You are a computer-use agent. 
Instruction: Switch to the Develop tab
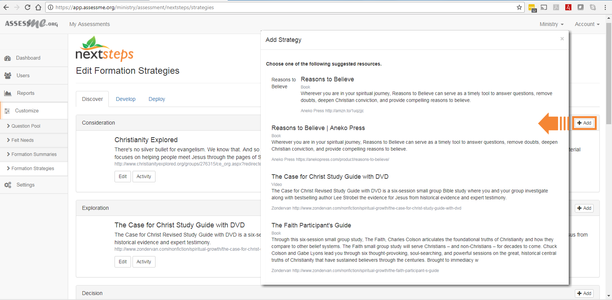(126, 99)
